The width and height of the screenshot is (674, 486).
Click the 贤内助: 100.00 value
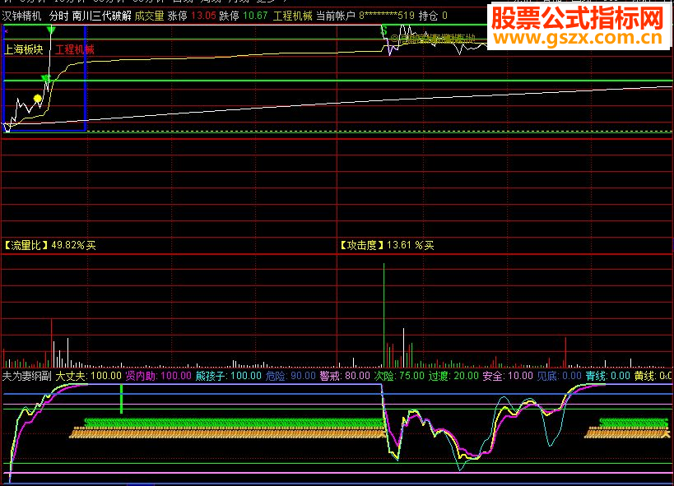[158, 376]
